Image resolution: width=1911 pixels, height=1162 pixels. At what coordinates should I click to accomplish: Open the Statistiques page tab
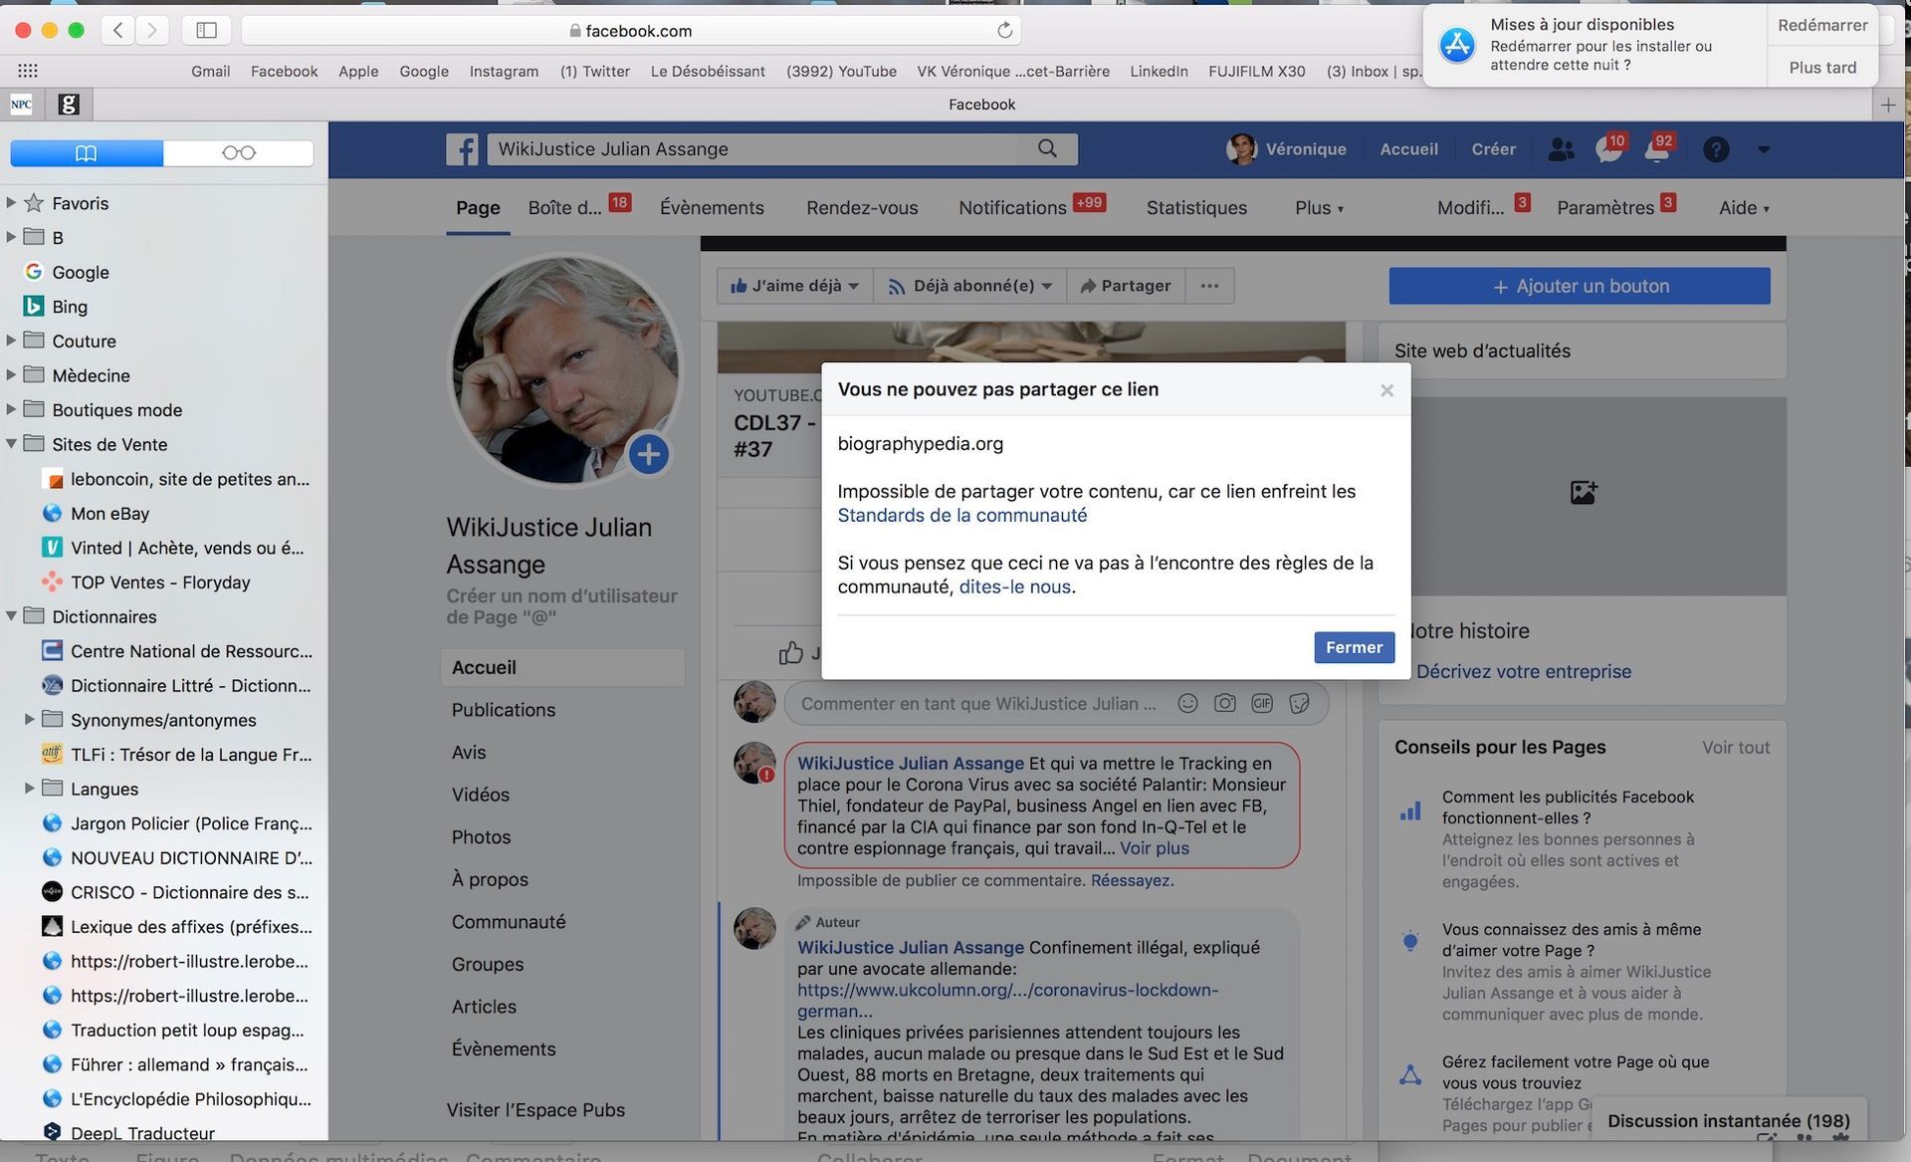pyautogui.click(x=1196, y=207)
